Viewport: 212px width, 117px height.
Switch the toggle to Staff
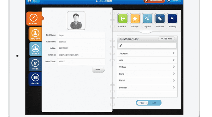pyautogui.click(x=154, y=103)
